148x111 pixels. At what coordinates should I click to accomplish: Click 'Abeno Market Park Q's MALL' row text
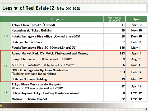click(50, 53)
